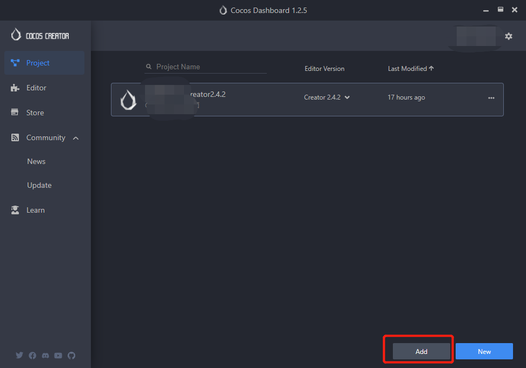Viewport: 526px width, 368px height.
Task: Open the Twitter link icon
Action: [19, 355]
